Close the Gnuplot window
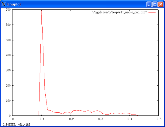Image resolution: width=165 pixels, height=127 pixels. coord(160,4)
